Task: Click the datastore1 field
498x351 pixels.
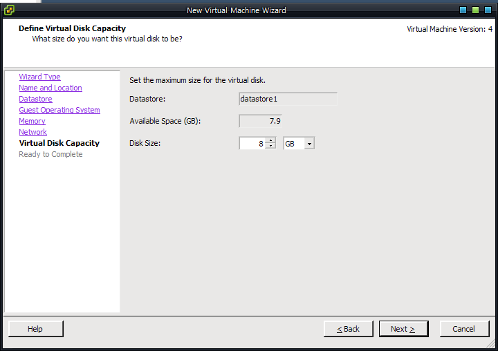Action: point(288,99)
